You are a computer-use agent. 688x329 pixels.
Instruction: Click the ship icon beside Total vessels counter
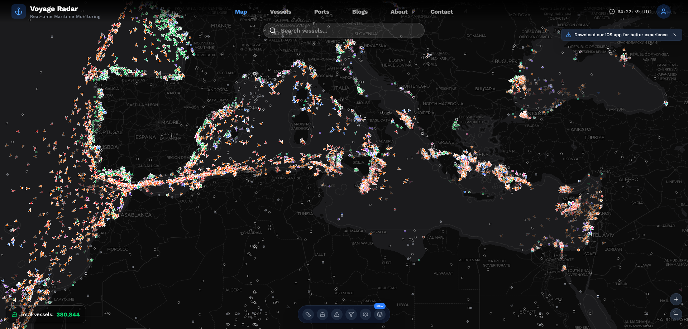[x=14, y=314]
